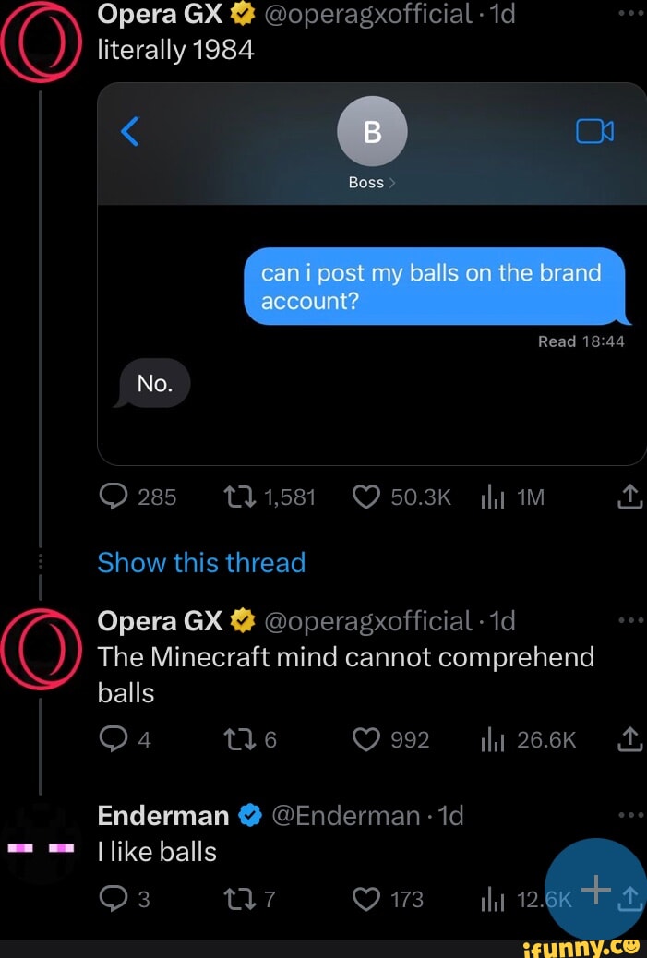Like the 'literally 1984' tweet

[x=366, y=497]
